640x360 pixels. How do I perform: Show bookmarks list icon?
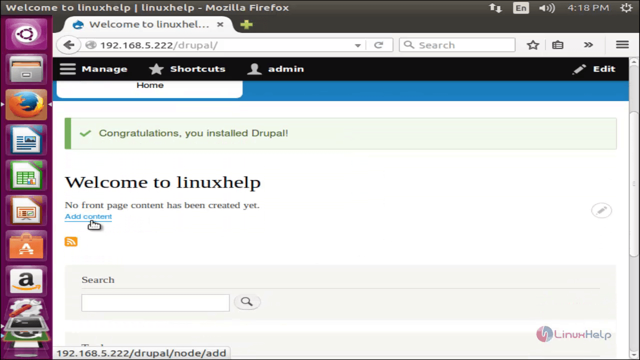coord(558,45)
